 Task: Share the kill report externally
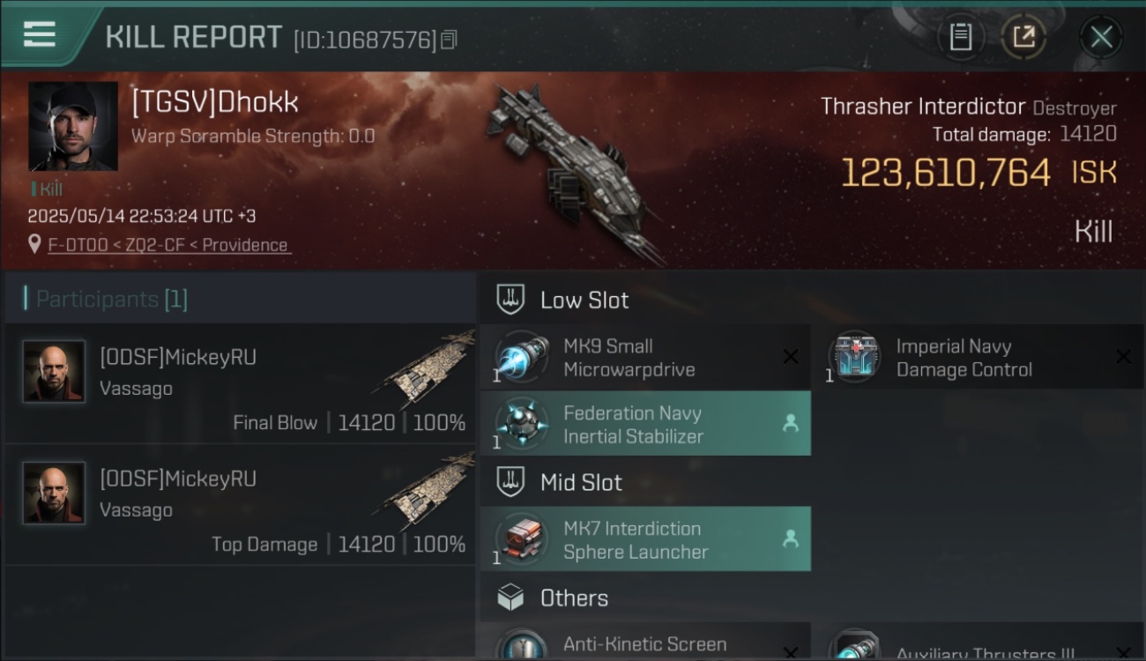[1023, 37]
